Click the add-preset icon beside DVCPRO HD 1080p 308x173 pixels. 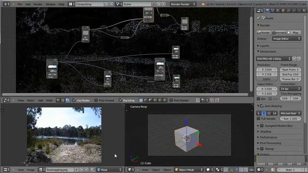click(294, 59)
